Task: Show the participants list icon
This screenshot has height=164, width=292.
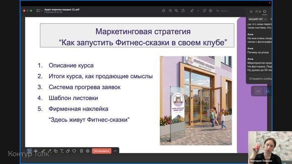Action: (258, 11)
